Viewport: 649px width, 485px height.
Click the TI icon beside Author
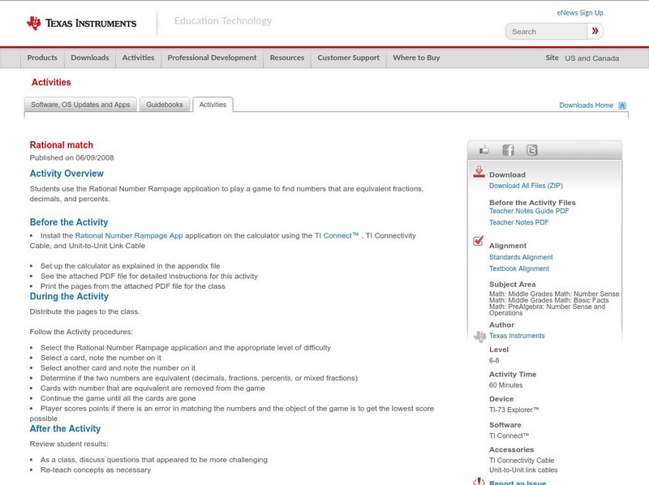click(479, 337)
